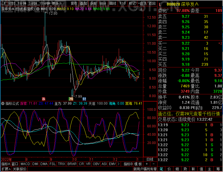Switch indicator to OBV
The height and width of the screenshot is (172, 223).
96,164
